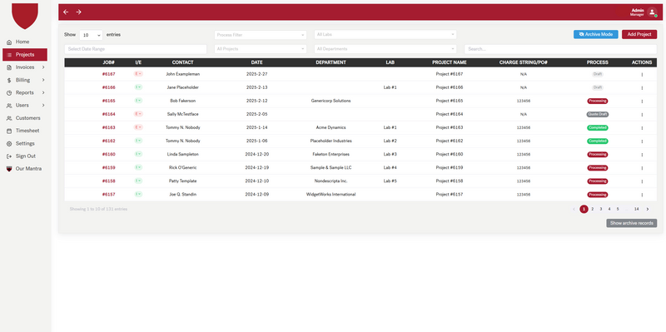This screenshot has height=332, width=666.
Task: Open Customers in sidebar
Action: click(24, 118)
